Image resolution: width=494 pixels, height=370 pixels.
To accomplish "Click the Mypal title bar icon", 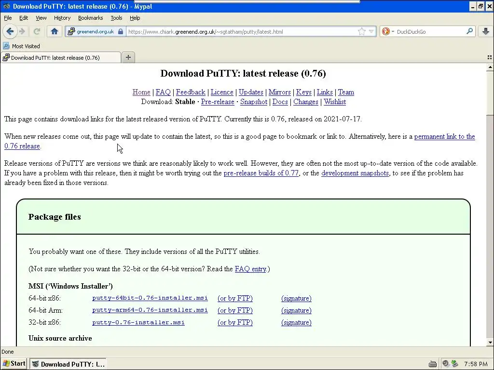I will pyautogui.click(x=6, y=6).
